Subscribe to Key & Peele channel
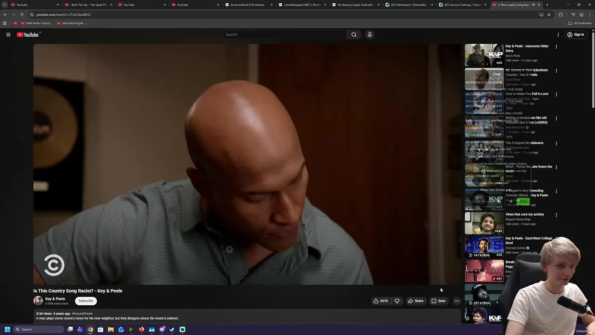The height and width of the screenshot is (335, 595). (x=86, y=301)
